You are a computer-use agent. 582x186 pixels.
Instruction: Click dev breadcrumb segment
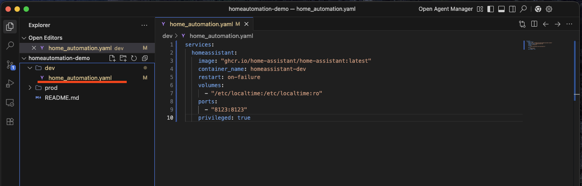tap(167, 36)
